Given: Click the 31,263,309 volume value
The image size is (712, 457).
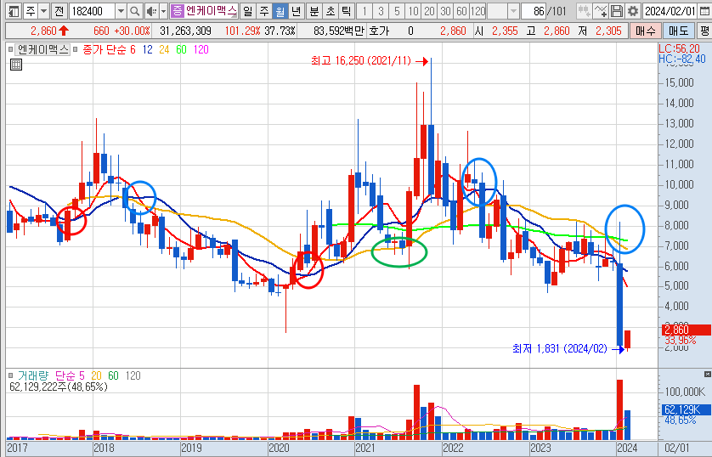Looking at the screenshot, I should [186, 31].
